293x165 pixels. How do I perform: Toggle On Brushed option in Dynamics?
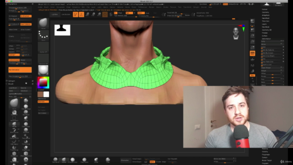[26, 16]
